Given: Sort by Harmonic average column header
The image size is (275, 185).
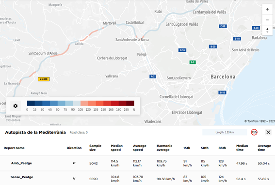Looking at the screenshot, I should click(x=164, y=148).
